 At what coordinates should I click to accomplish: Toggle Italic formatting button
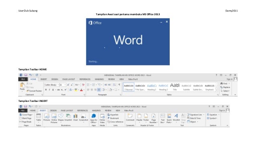pos(49,90)
